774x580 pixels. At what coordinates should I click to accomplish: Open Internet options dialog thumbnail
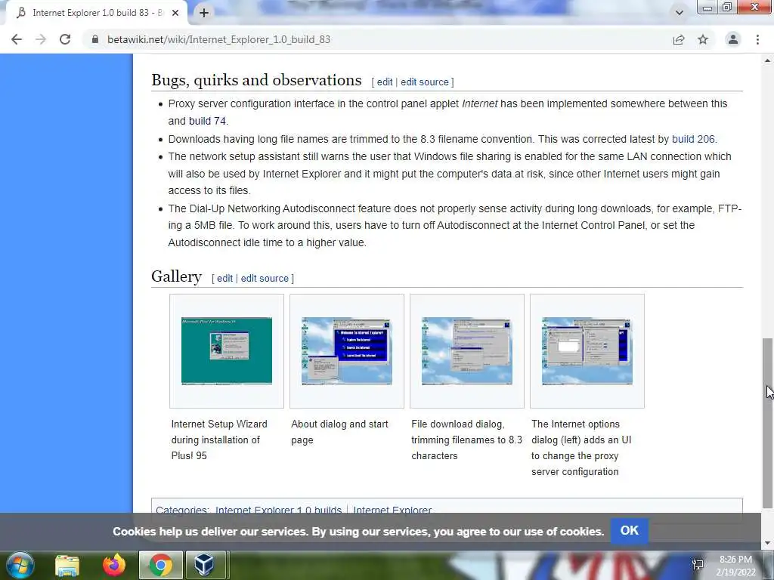point(587,350)
